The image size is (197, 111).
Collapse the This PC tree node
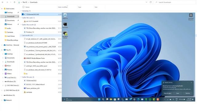pos(2,50)
